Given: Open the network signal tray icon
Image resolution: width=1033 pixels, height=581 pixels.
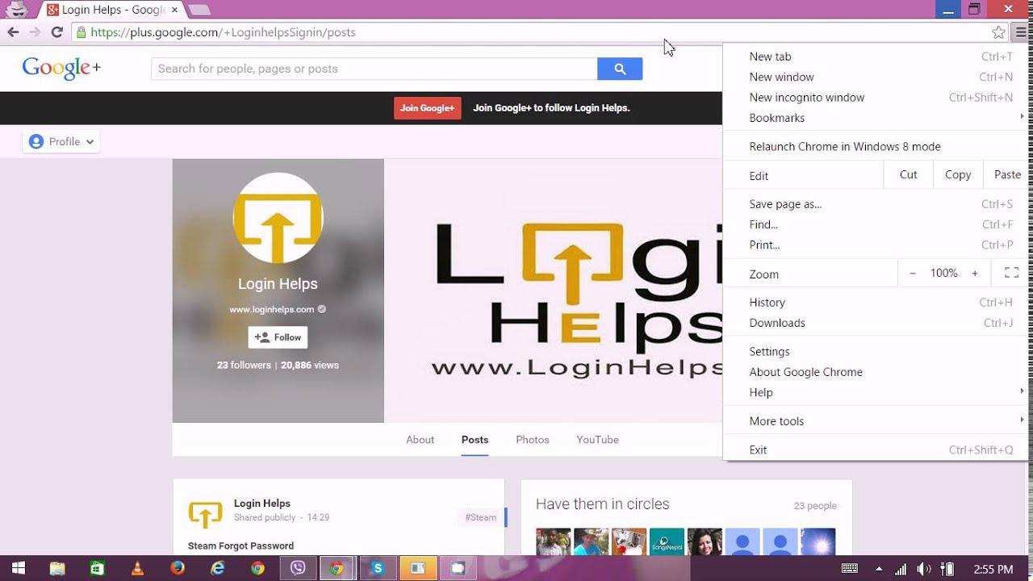Looking at the screenshot, I should point(901,569).
